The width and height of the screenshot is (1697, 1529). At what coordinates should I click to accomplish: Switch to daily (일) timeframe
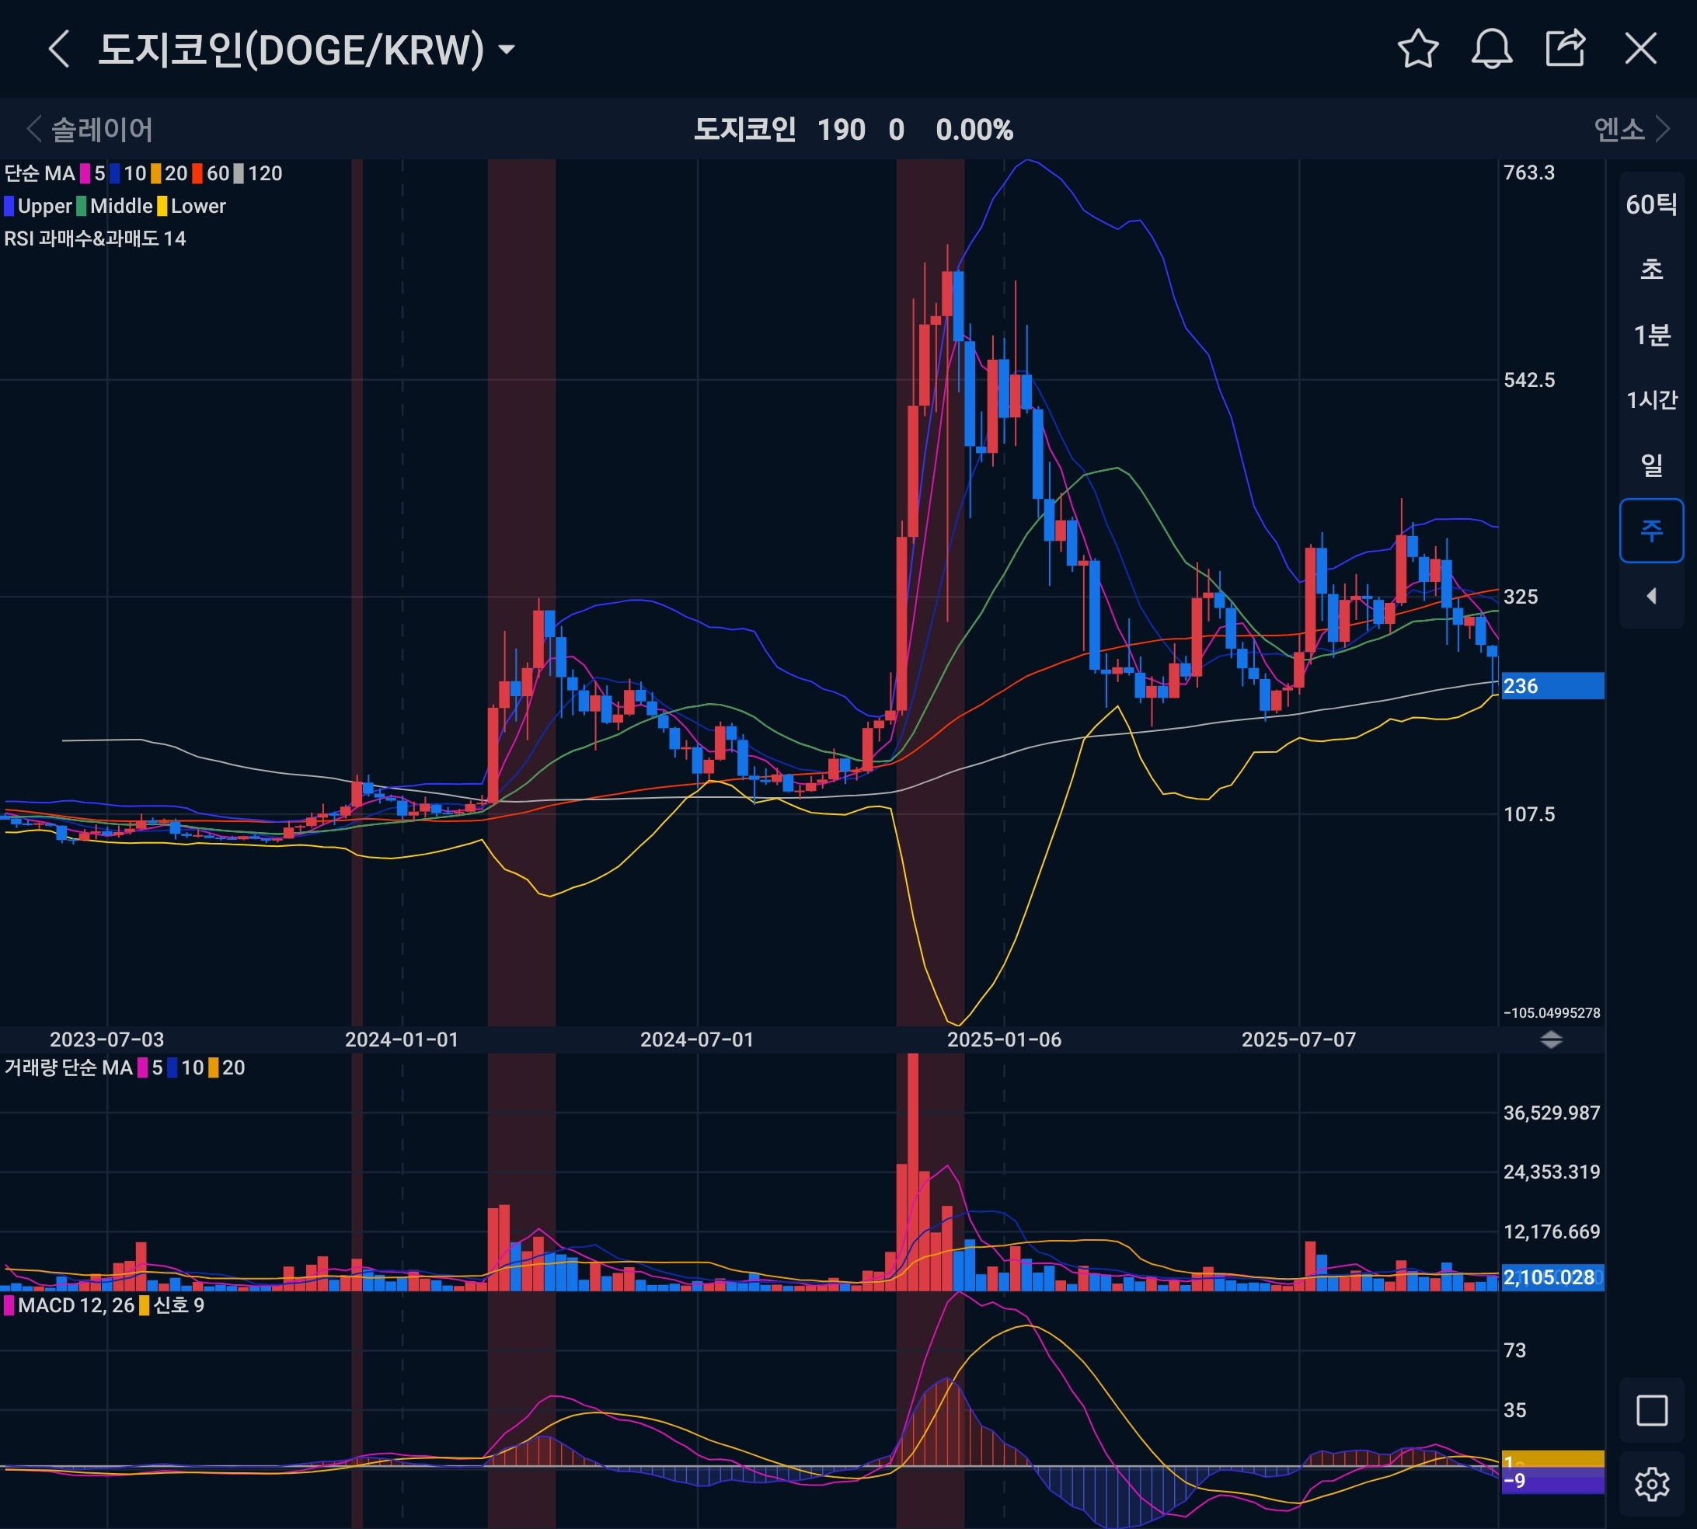(x=1651, y=465)
